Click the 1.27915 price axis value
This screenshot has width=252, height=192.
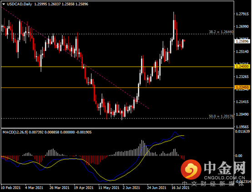coord(242,14)
